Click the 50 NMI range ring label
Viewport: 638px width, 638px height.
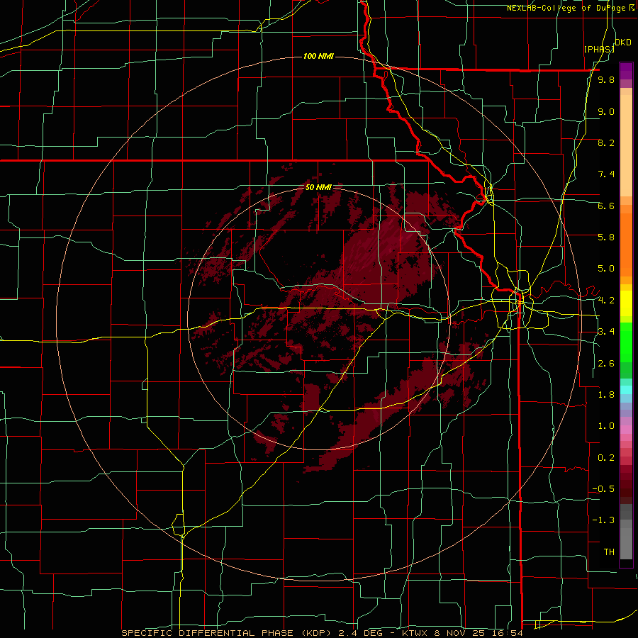318,187
